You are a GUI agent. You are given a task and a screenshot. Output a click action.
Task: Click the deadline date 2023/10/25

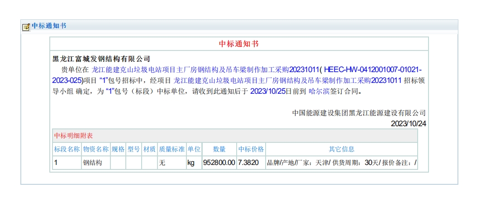(268, 91)
